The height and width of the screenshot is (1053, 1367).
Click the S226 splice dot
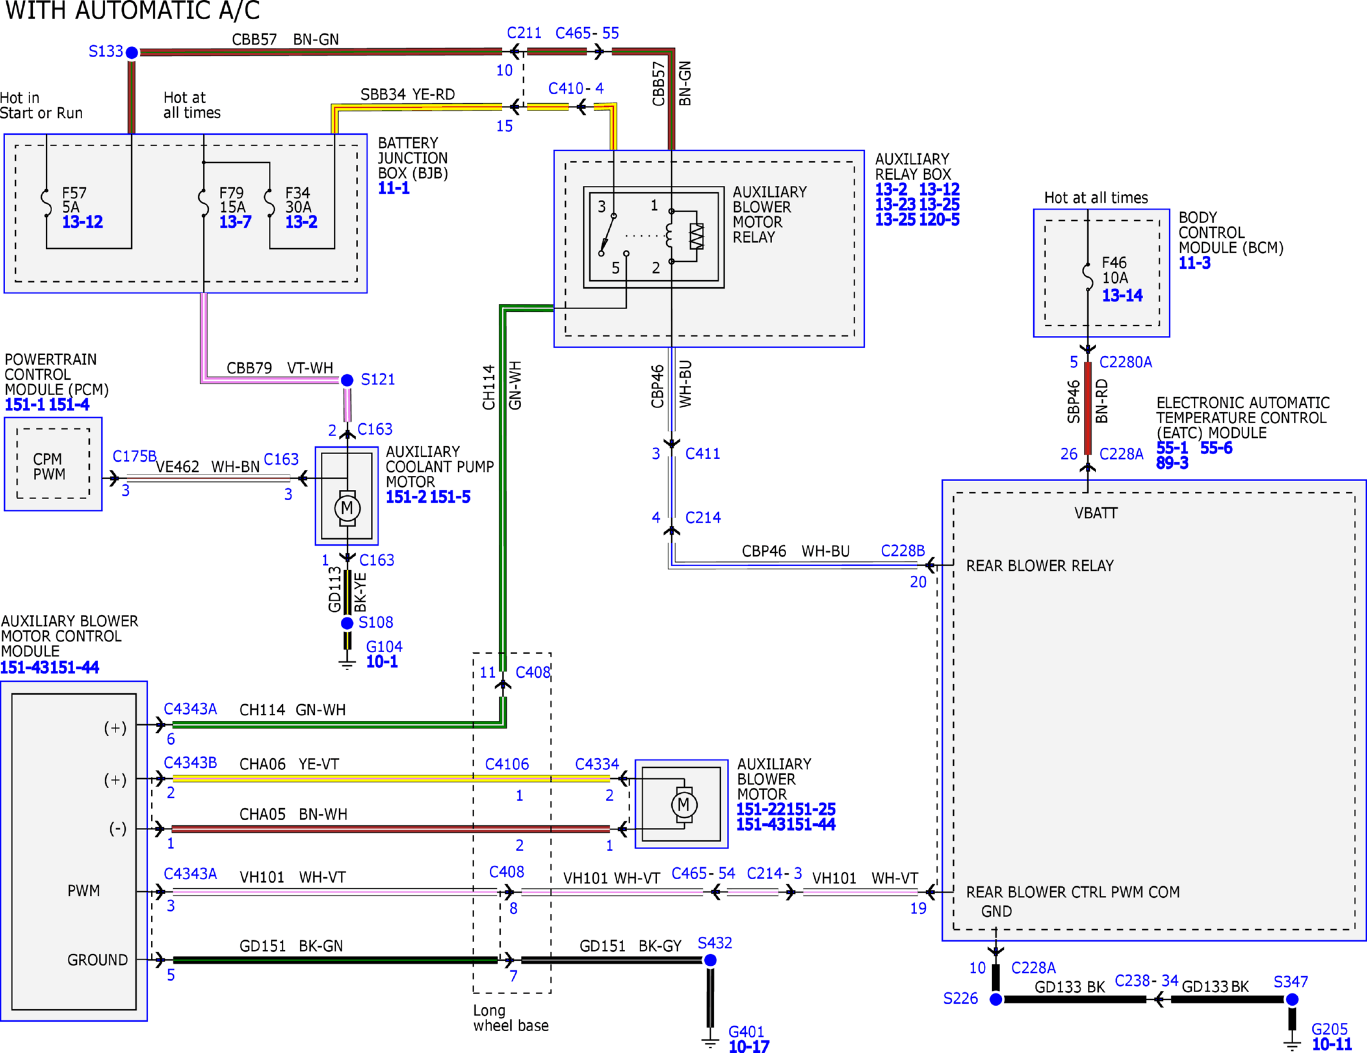996,1000
